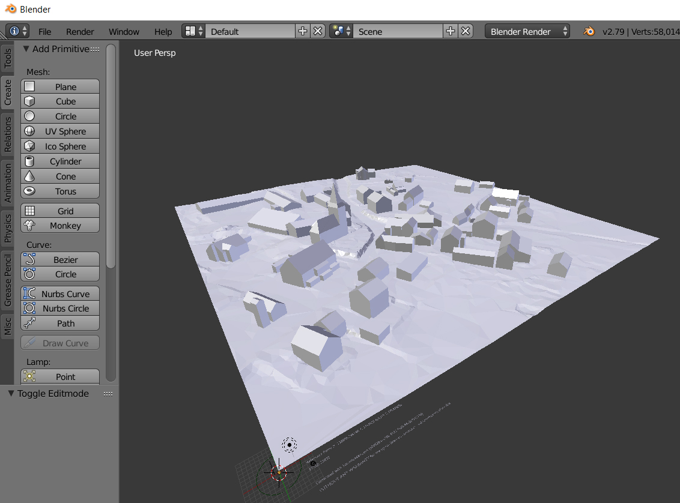
Task: Click the tool shelf vertical scrollbar
Action: (x=111, y=156)
